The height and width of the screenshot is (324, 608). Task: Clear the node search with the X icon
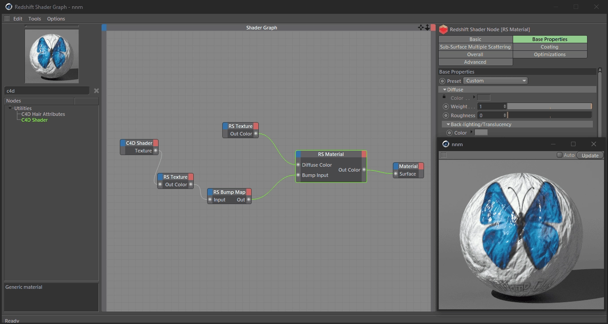[x=96, y=91]
